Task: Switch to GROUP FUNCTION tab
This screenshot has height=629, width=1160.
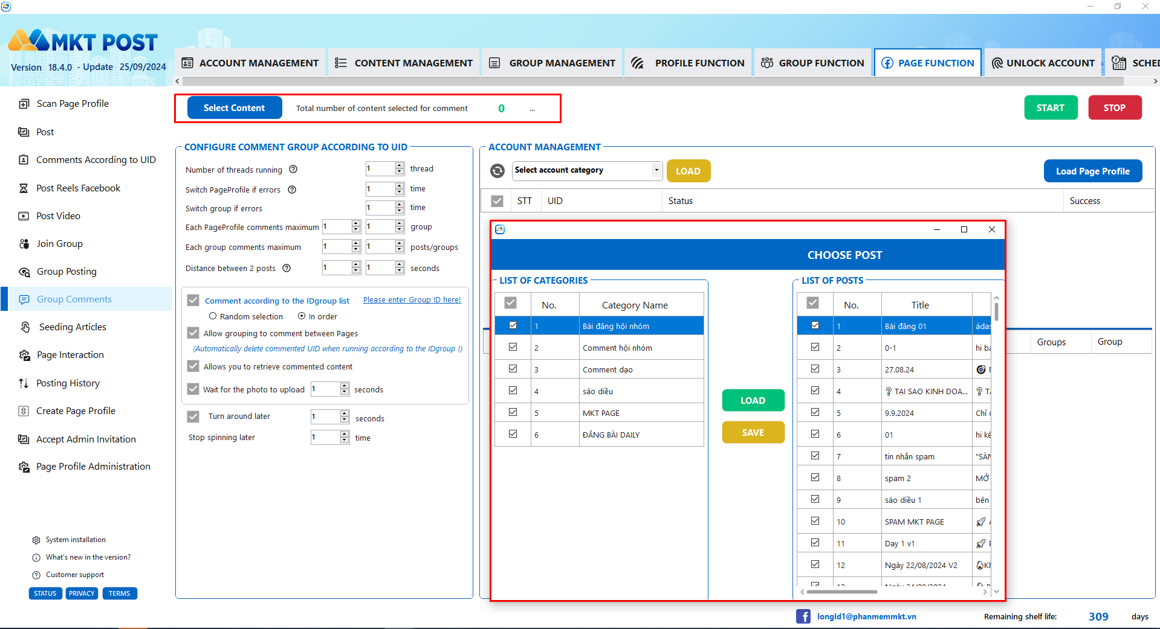Action: [812, 63]
